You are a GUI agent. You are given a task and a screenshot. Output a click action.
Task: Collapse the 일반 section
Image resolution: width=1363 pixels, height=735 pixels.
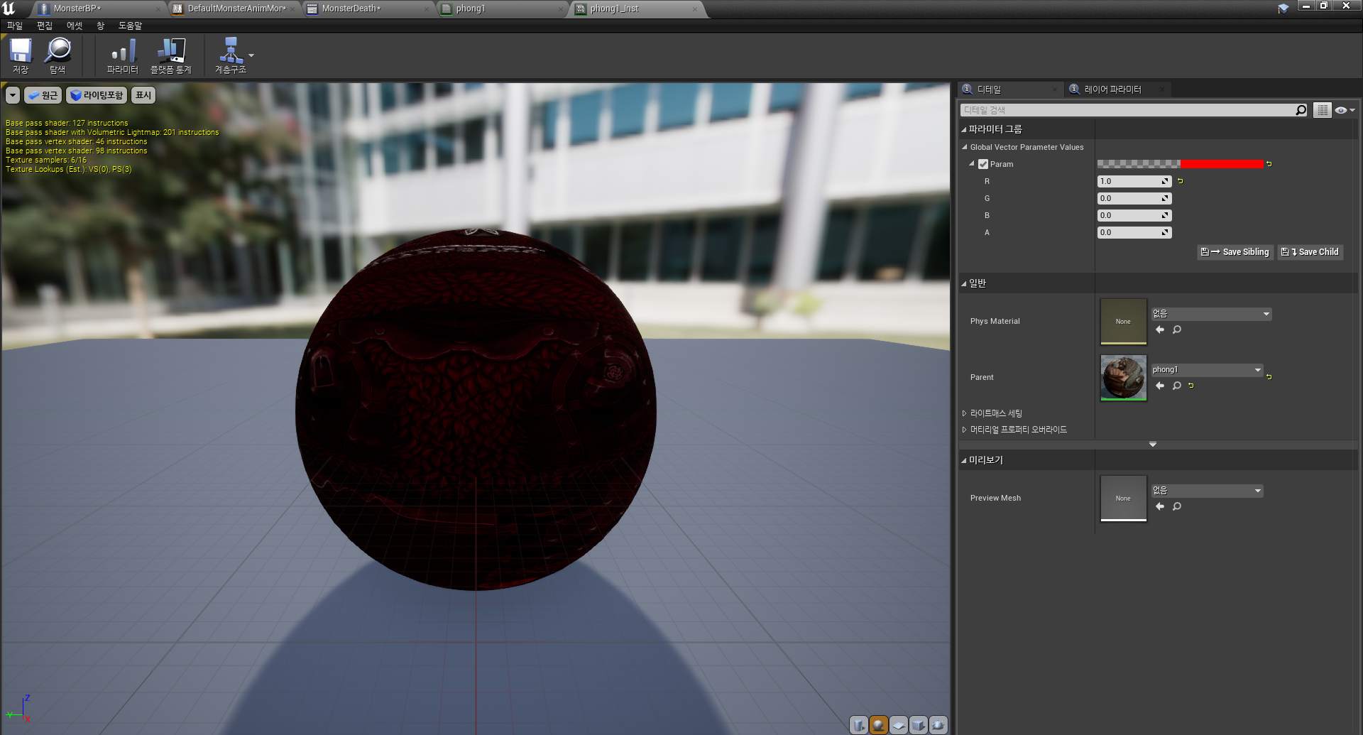964,283
